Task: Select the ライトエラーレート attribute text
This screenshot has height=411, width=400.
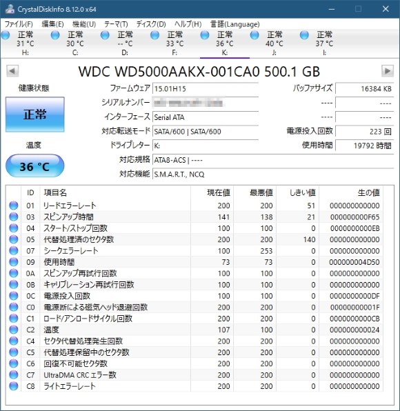Action: click(x=70, y=386)
